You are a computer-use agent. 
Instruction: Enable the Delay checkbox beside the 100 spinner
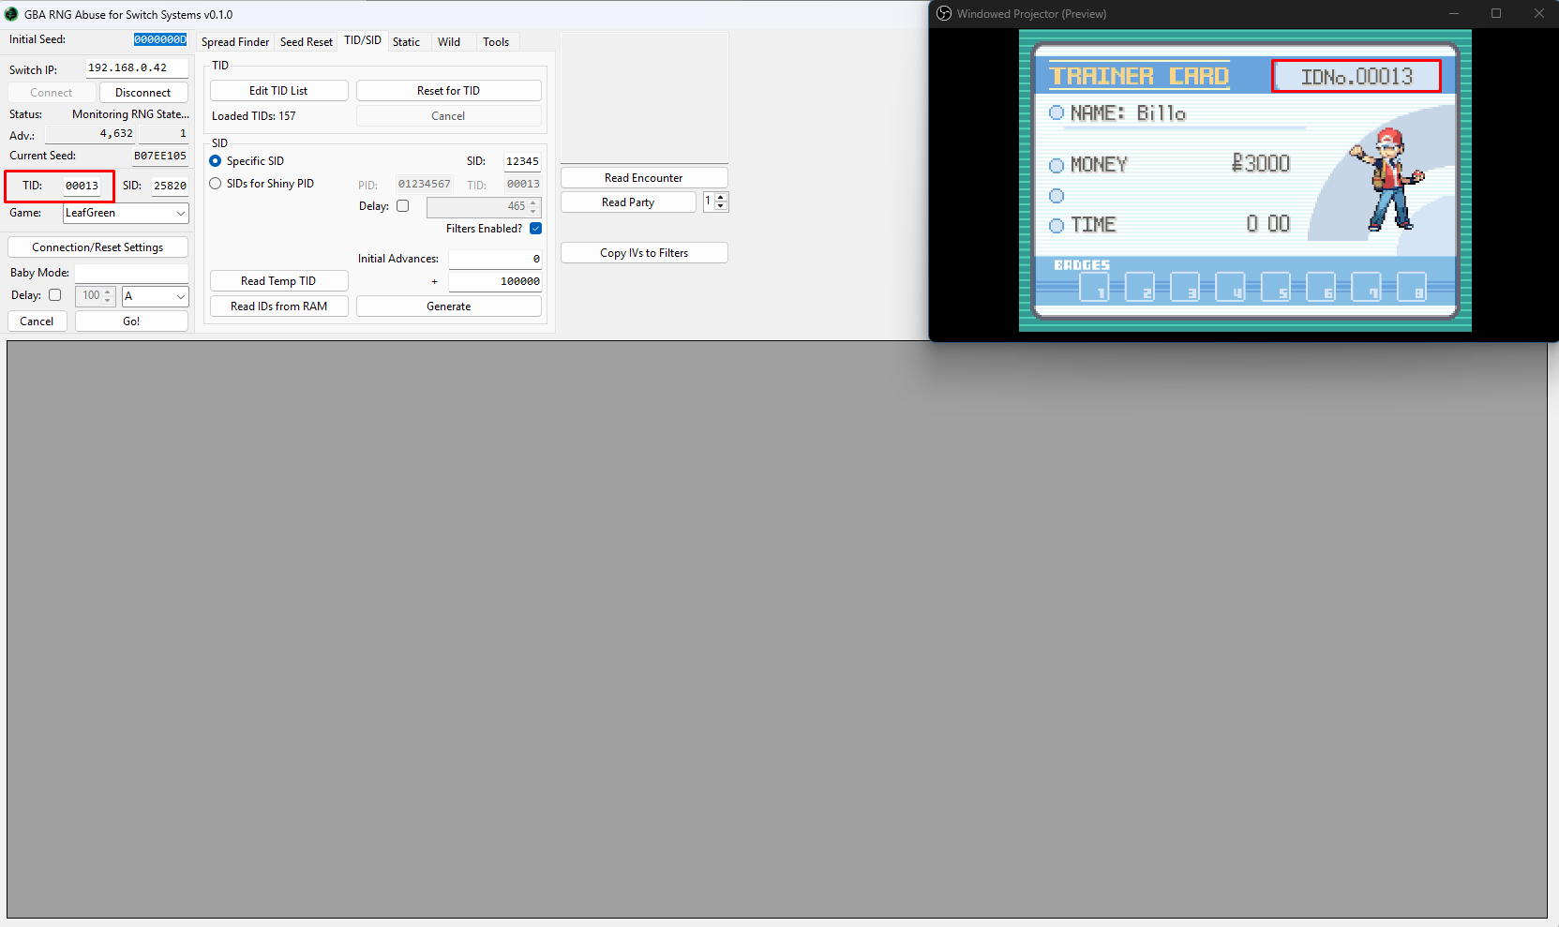tap(54, 295)
